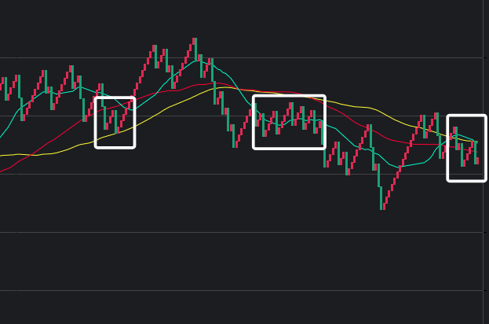This screenshot has height=324, width=489.
Task: Click the yellow line's left starting end
Action: coord(2,156)
